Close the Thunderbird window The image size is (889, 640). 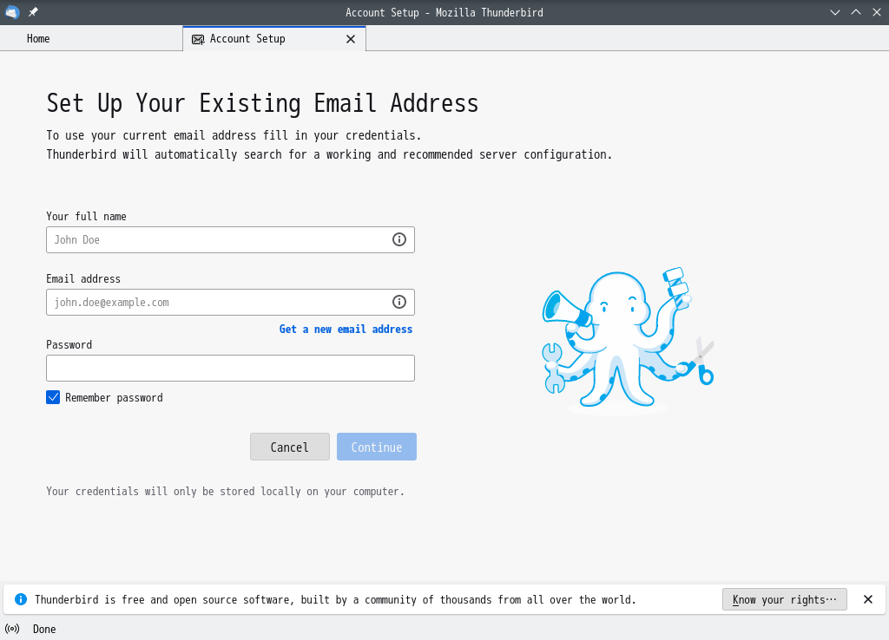[x=877, y=12]
